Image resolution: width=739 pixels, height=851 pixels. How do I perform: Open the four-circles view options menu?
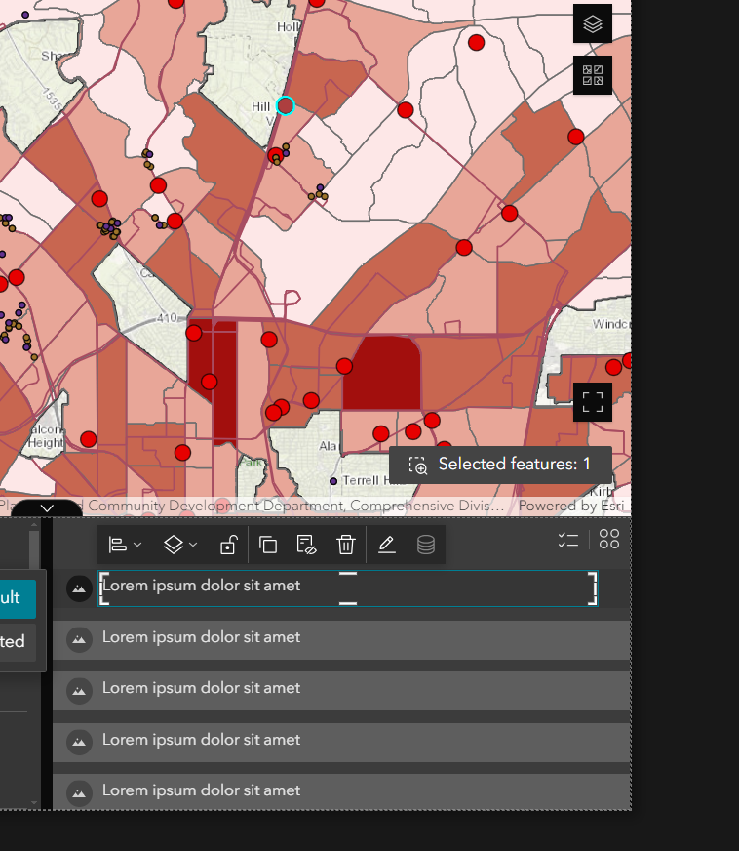(609, 540)
